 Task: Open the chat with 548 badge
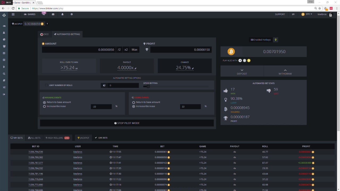44,14
